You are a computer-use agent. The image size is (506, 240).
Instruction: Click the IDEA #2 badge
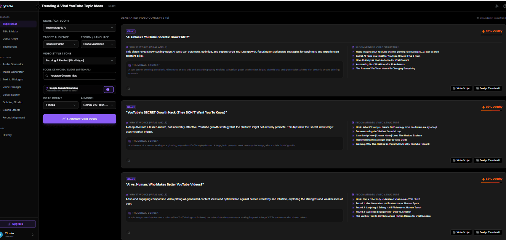click(131, 107)
